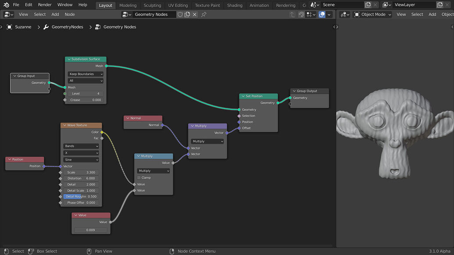Screen dimensions: 454x255
Task: Click the Level 4 field in Subdivision Surface
Action: coord(86,94)
